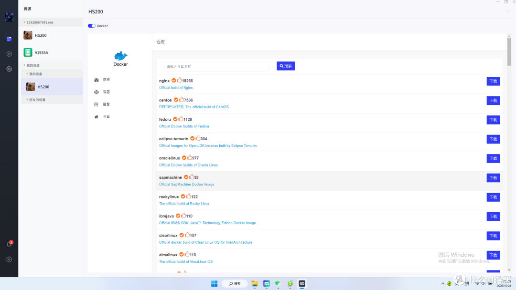The height and width of the screenshot is (290, 516).
Task: Click nginx description 'Official build of Nginx.'
Action: click(x=176, y=88)
